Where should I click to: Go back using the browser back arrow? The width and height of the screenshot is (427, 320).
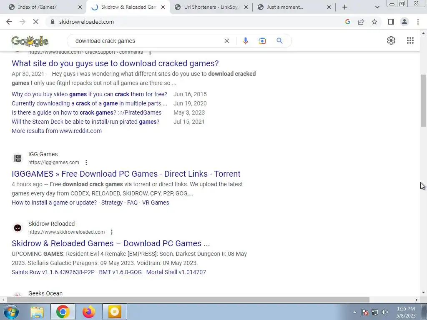[x=9, y=22]
